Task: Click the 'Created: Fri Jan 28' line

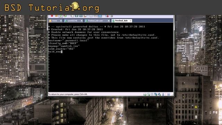Action: (76, 29)
